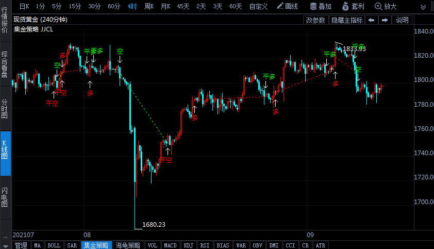The width and height of the screenshot is (434, 249).
Task: Select the 2天 period
Action: pyautogui.click(x=201, y=6)
